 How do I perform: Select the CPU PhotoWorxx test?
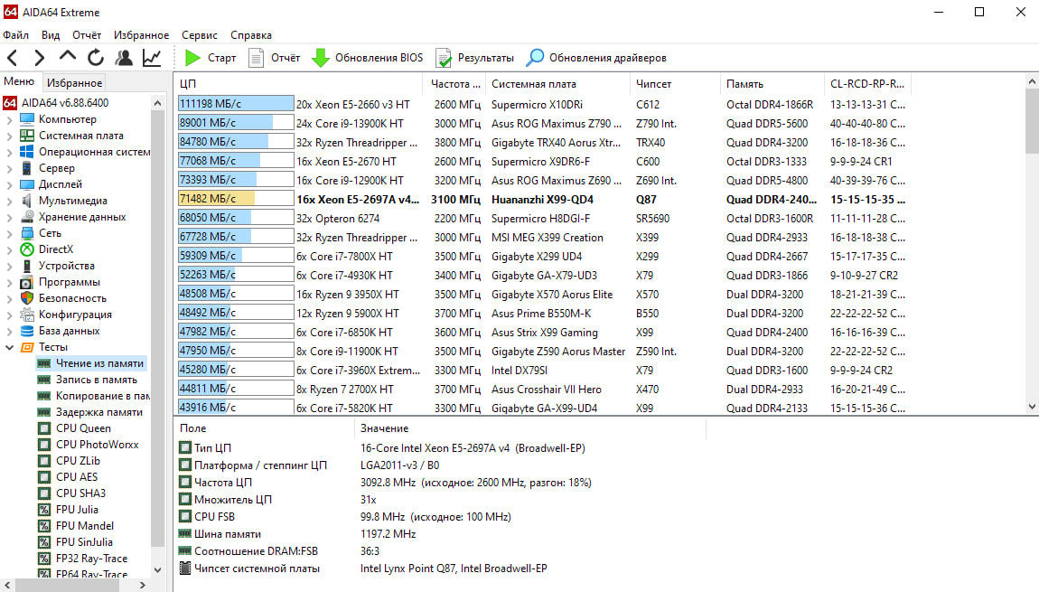pos(89,445)
